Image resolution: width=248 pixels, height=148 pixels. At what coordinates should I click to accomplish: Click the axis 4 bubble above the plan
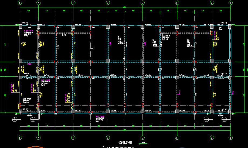click(108, 3)
